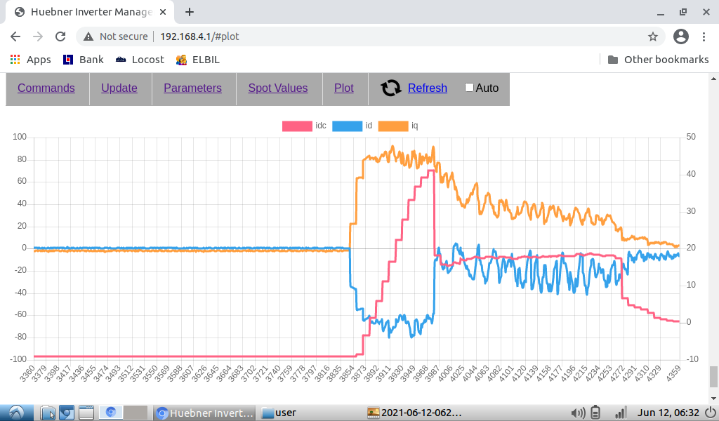Click the volume speaker tray icon
The image size is (719, 421).
click(x=578, y=413)
